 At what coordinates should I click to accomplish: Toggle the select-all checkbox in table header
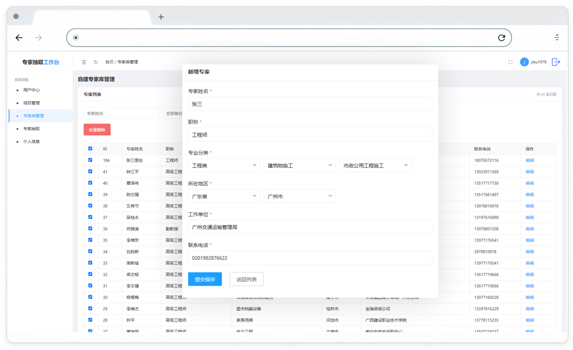pos(90,148)
